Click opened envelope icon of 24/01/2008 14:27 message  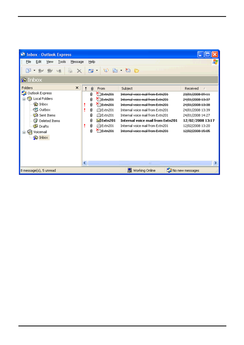[x=98, y=115]
